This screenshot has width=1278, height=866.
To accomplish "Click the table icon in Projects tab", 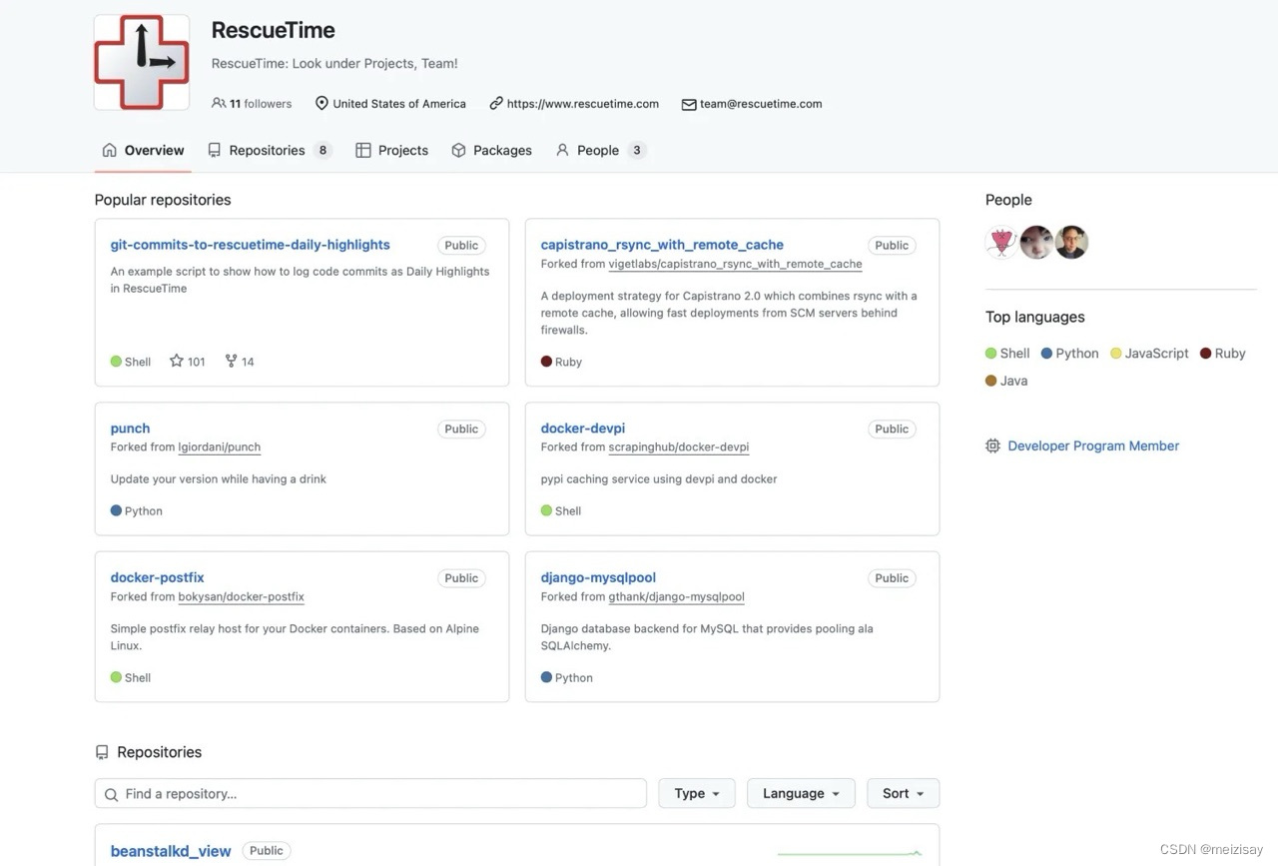I will click(363, 150).
